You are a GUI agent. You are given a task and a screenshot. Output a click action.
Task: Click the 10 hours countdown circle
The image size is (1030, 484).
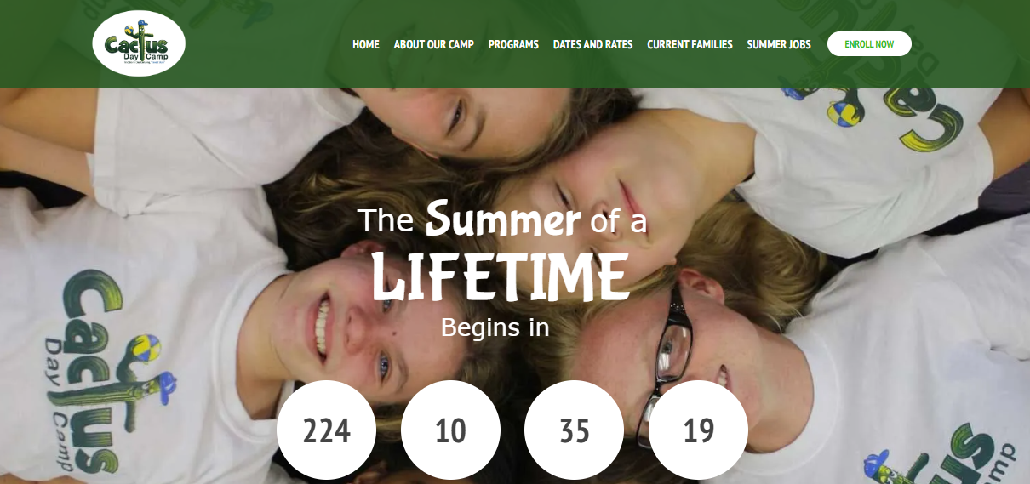coord(450,430)
